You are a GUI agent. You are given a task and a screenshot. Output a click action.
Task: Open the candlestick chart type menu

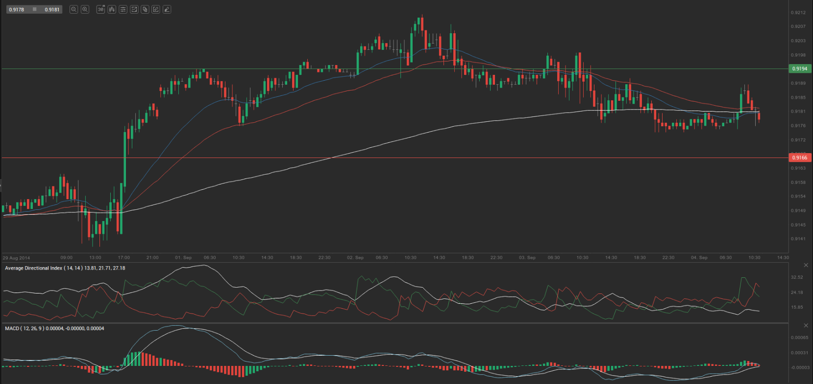tap(112, 9)
